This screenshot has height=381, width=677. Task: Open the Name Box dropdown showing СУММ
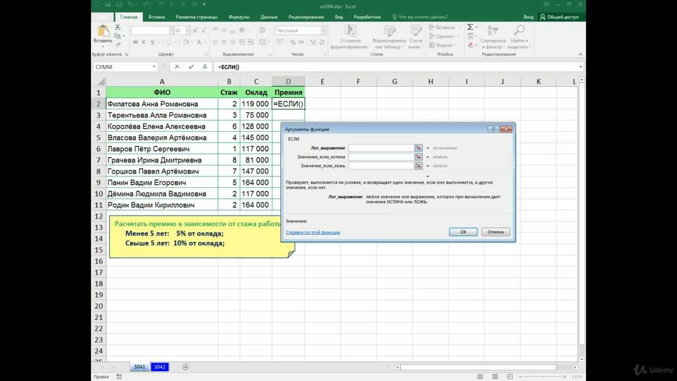point(154,67)
